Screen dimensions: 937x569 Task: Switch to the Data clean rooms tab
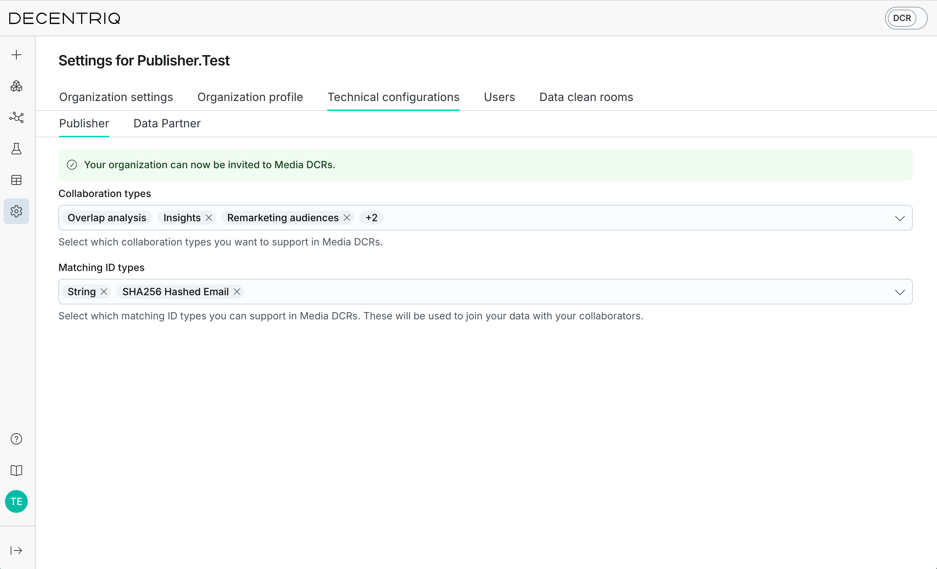tap(586, 97)
